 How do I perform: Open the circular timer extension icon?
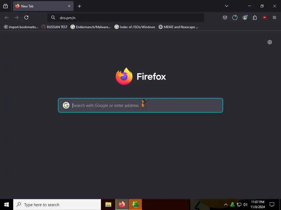235,17
